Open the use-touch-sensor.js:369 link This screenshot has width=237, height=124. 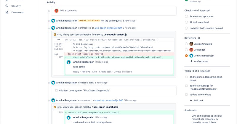[108, 28]
